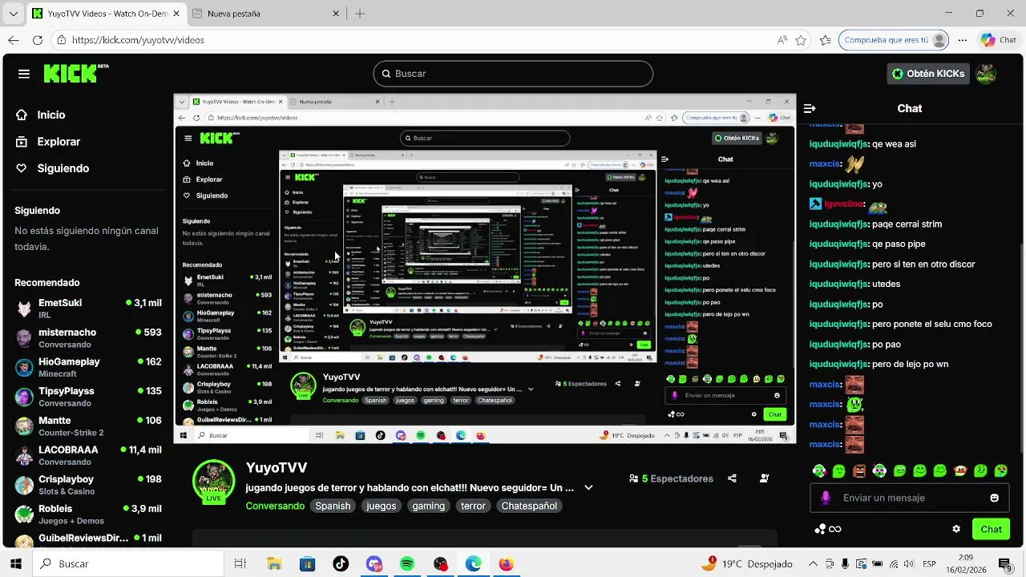This screenshot has height=577, width=1026.
Task: Open recommended channel Mantte
Action: (88, 426)
